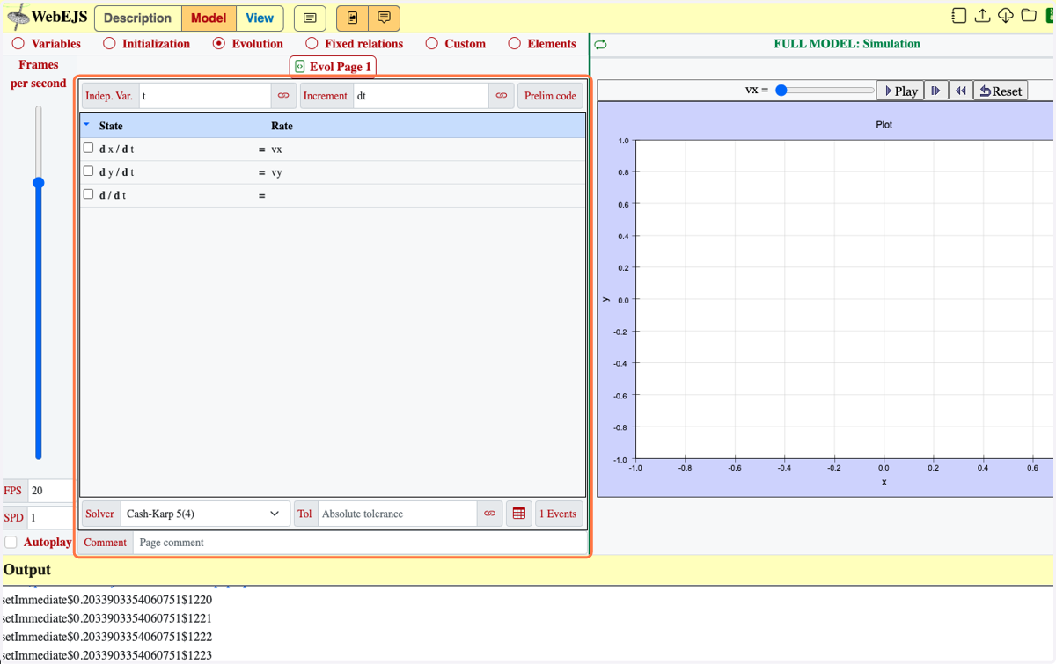Image resolution: width=1056 pixels, height=664 pixels.
Task: Switch to the Model tab
Action: pos(209,18)
